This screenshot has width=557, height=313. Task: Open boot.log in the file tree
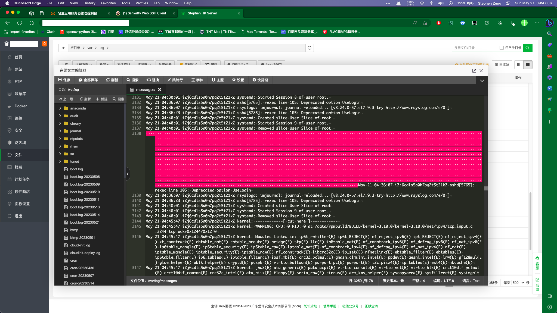(x=76, y=169)
